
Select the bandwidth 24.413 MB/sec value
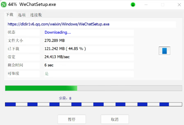[57, 57]
